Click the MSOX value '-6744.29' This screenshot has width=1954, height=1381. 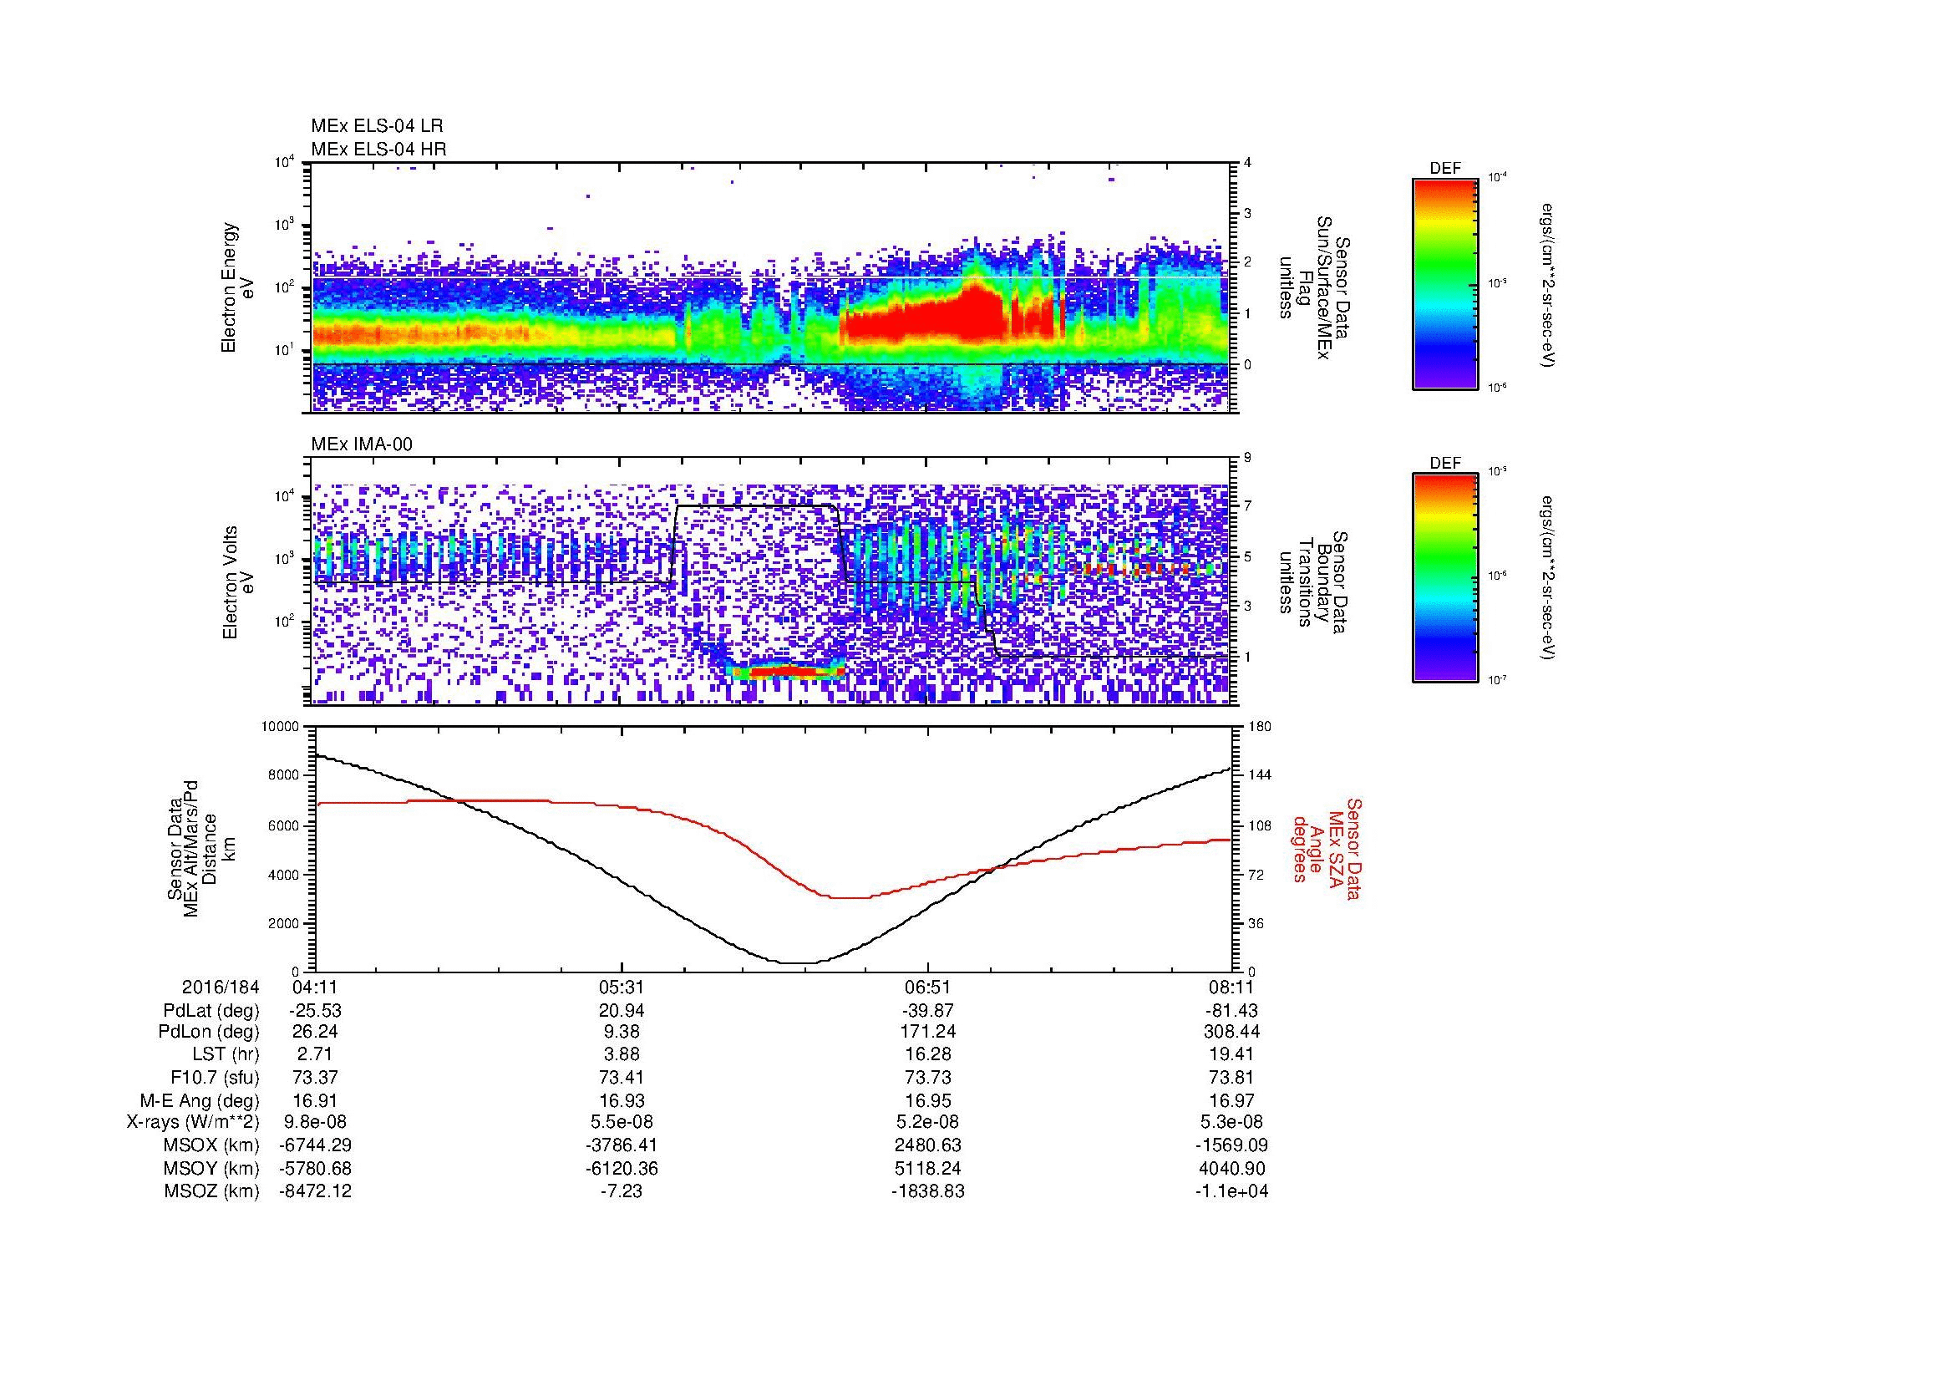pyautogui.click(x=316, y=1145)
